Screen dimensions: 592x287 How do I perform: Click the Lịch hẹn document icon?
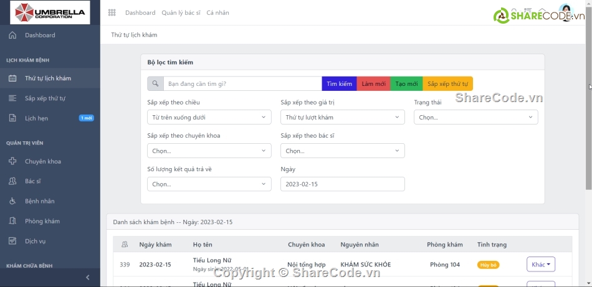point(12,118)
